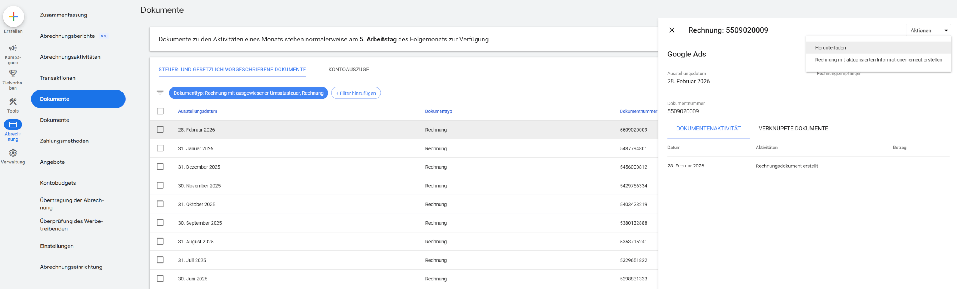Sort by Dokumentnummer column header
Screen dimensions: 957x289
[638, 111]
